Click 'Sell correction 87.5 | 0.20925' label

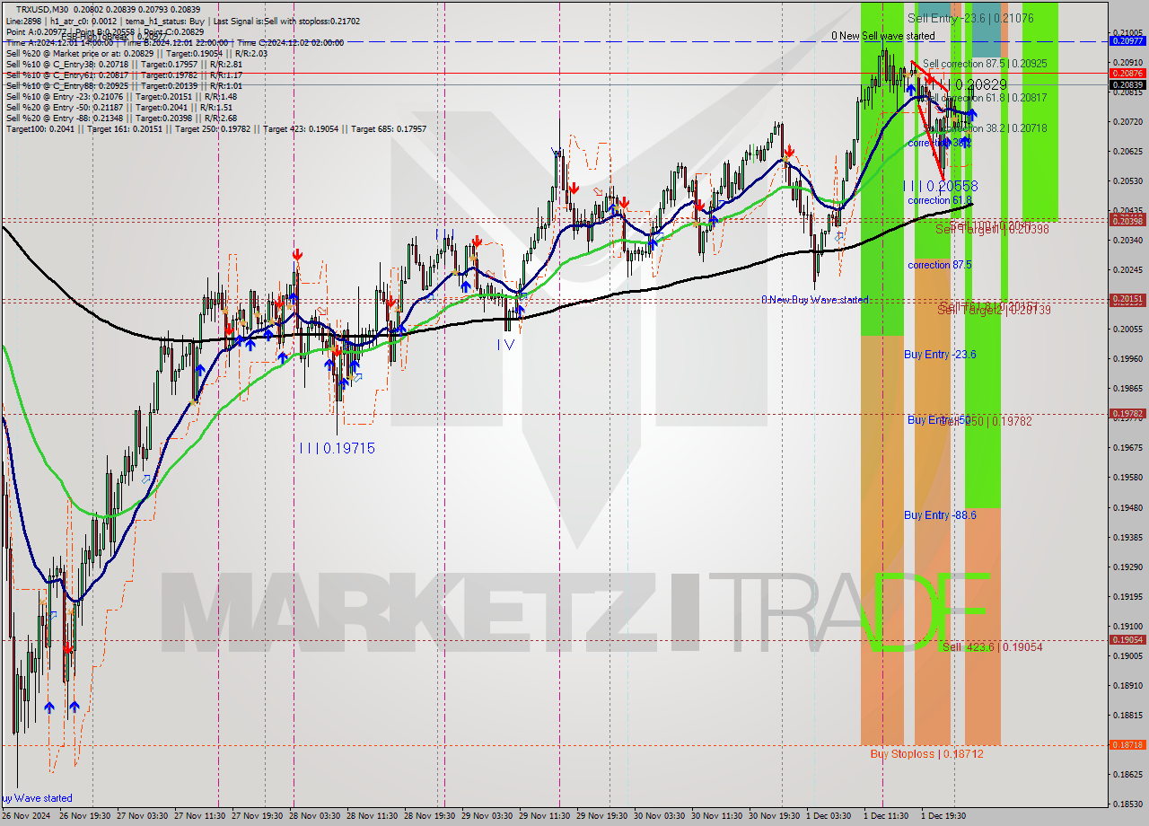coord(984,64)
